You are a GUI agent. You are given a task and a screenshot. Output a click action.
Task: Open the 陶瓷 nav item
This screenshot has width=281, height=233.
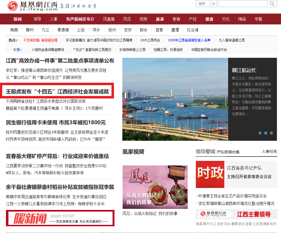242,19
